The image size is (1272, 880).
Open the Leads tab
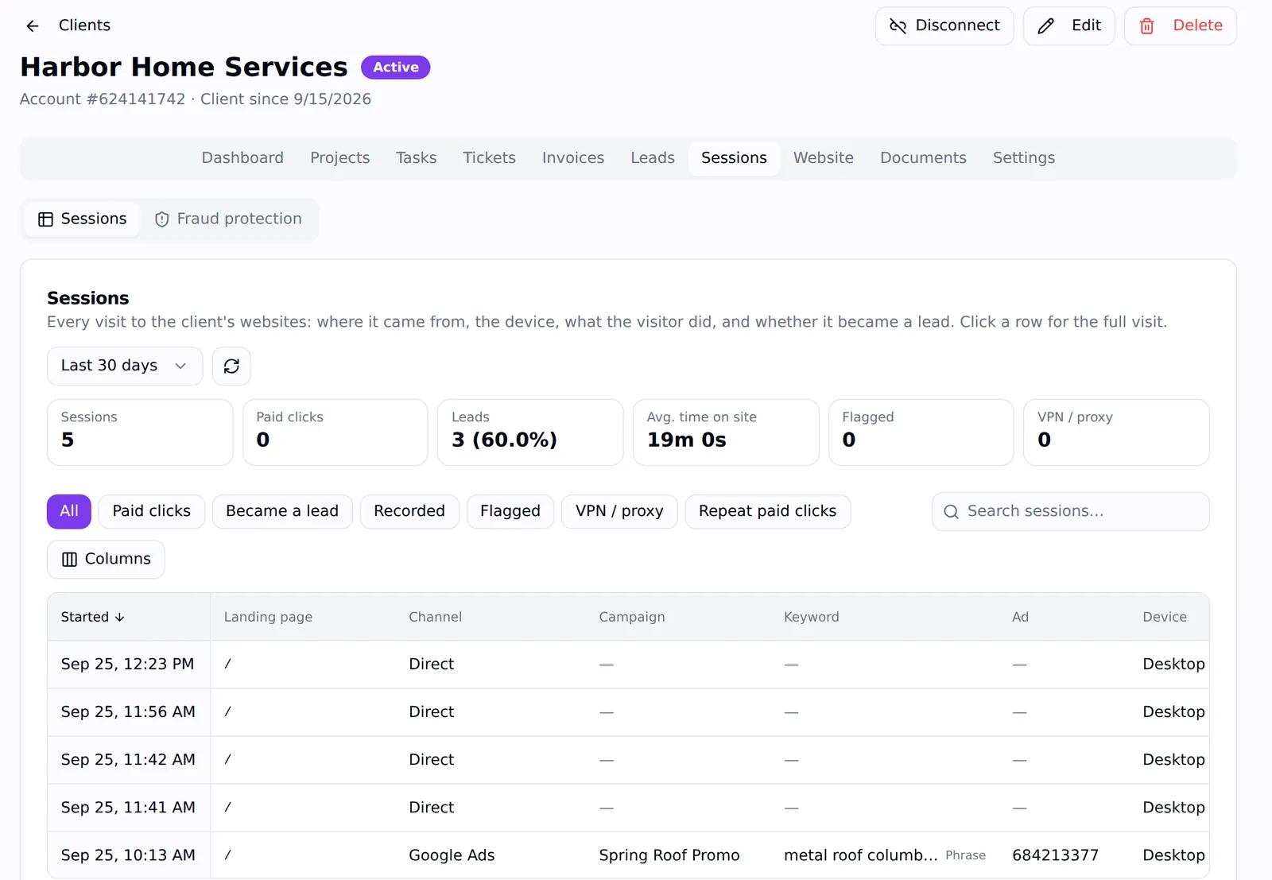pyautogui.click(x=653, y=158)
